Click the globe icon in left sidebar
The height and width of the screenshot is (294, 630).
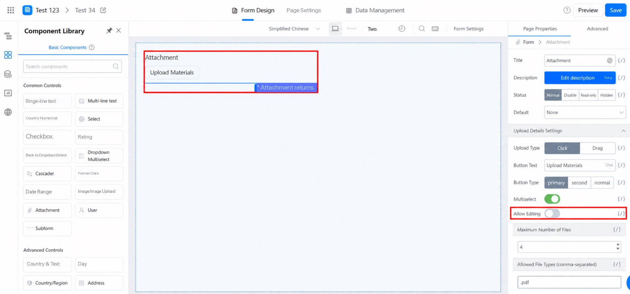click(8, 112)
